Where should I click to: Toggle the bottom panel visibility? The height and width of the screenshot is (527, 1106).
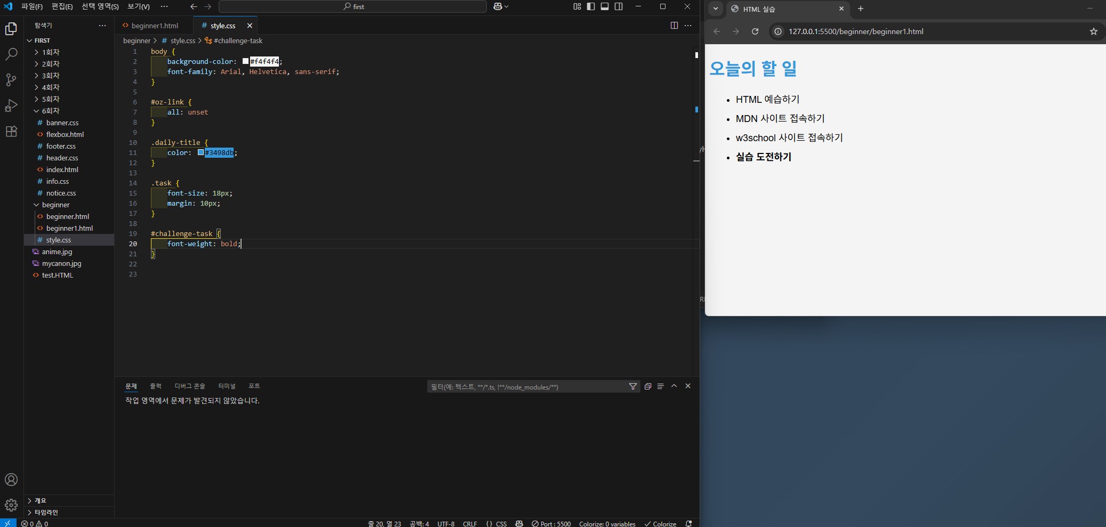[605, 6]
